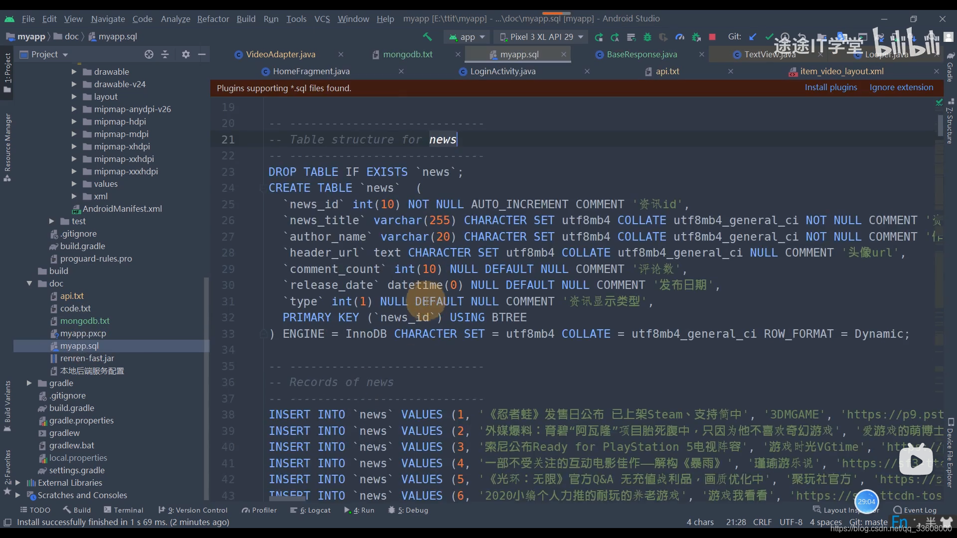957x538 pixels.
Task: Click Attach Debugger to Android Process icon
Action: [696, 37]
